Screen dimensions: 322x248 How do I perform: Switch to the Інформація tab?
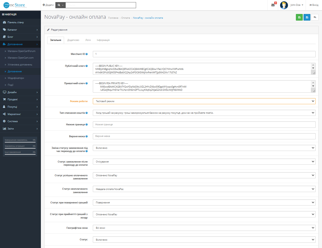(x=103, y=40)
